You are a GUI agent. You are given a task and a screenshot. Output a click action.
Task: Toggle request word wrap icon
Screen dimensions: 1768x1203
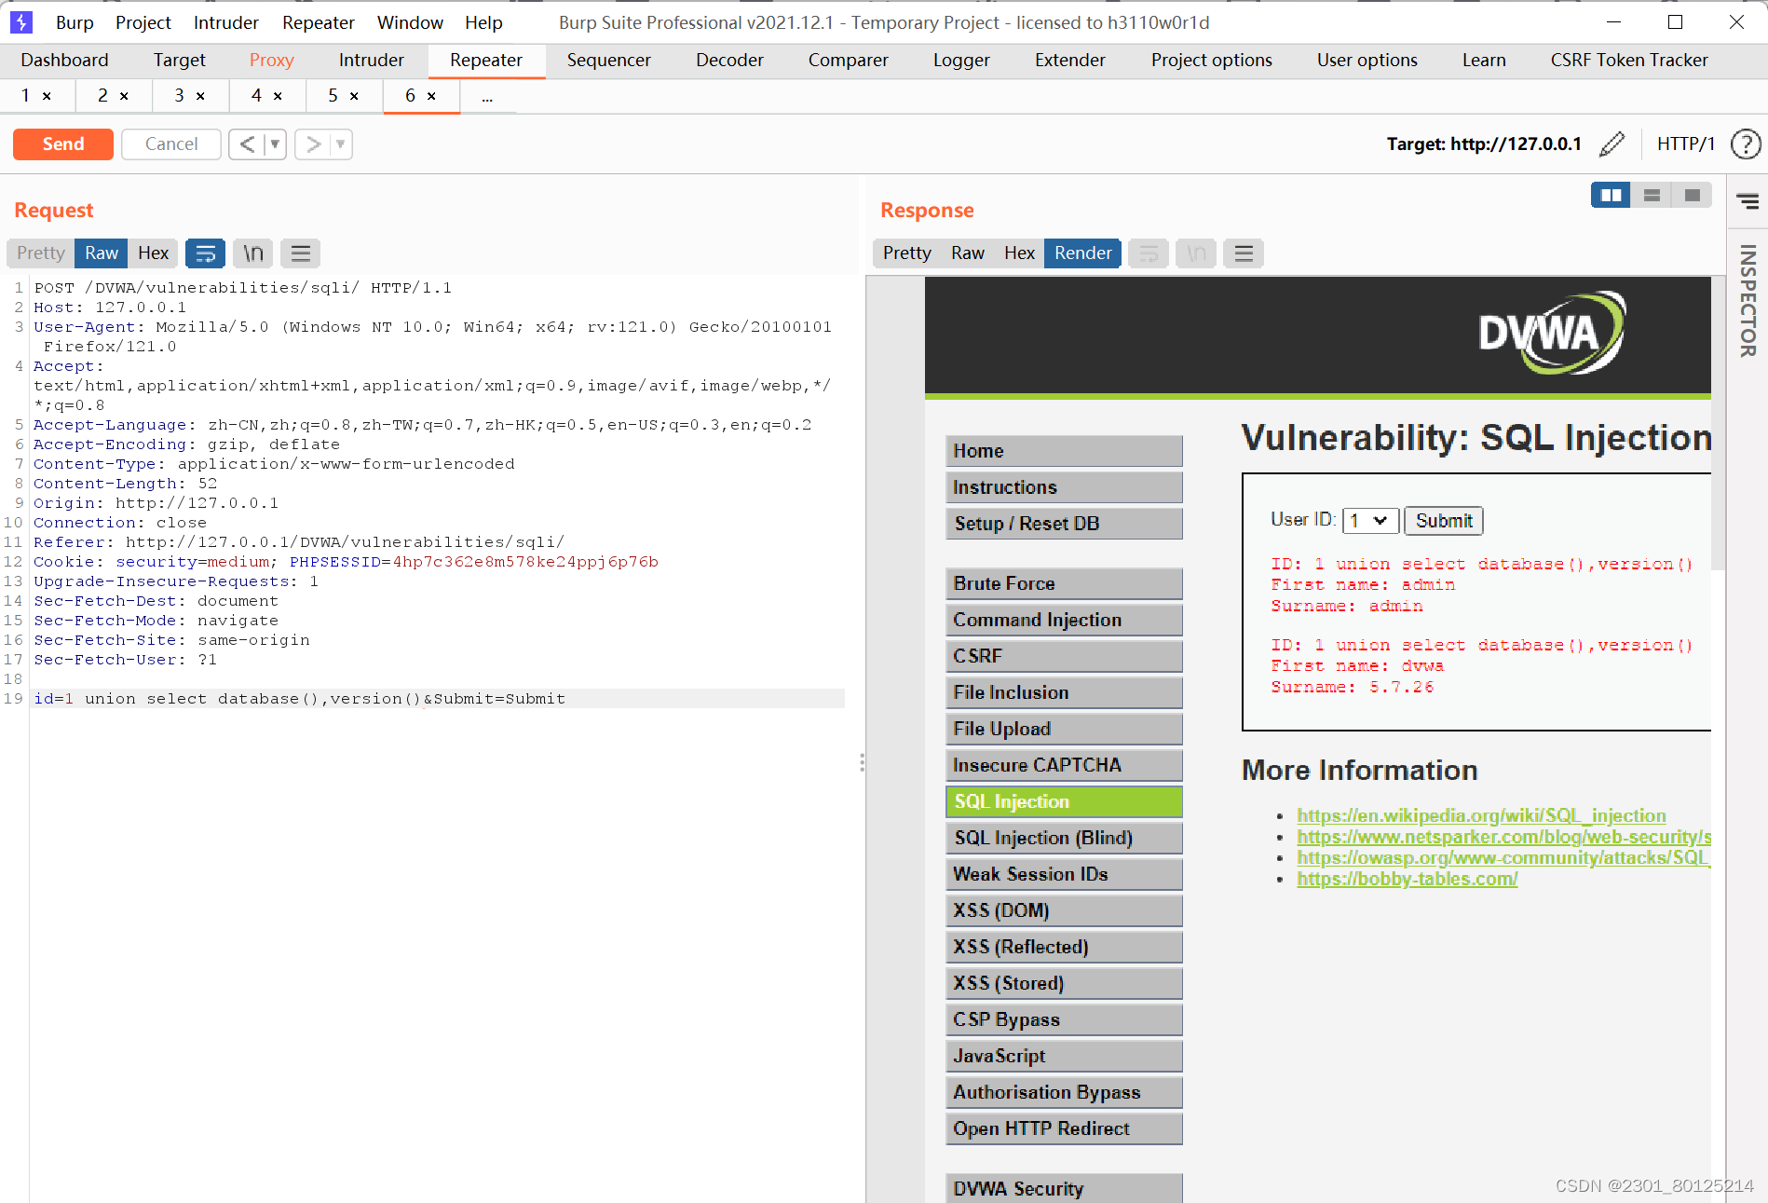point(206,253)
